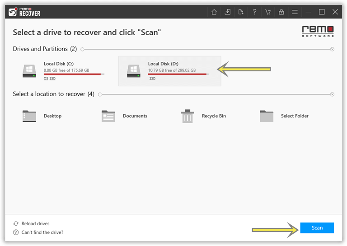Image resolution: width=347 pixels, height=246 pixels.
Task: Open the shopping cart purchase icon
Action: point(268,12)
